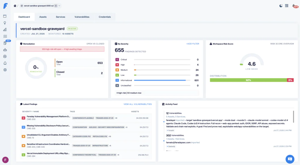Open the chip settings sidebar icon
The image size is (300, 165).
pyautogui.click(x=5, y=70)
